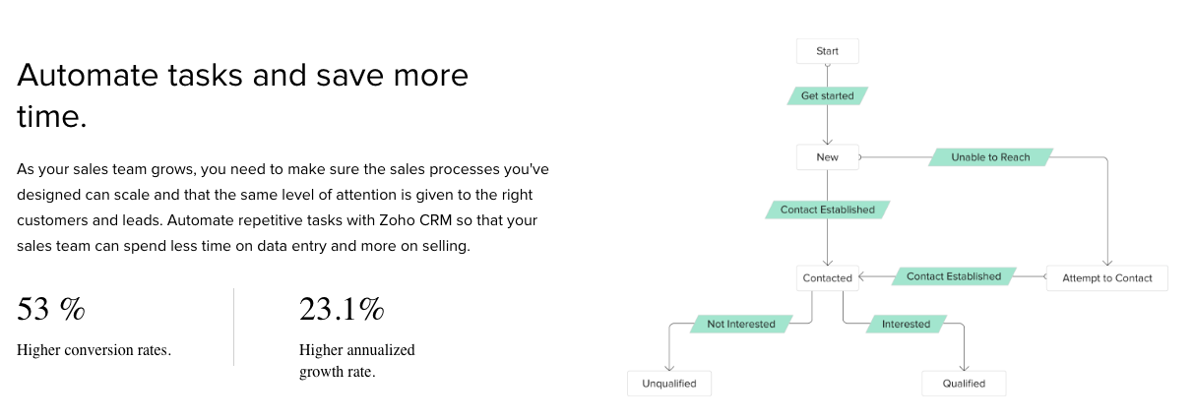The height and width of the screenshot is (420, 1194).
Task: Click the 23.1% growth rate statistic
Action: (342, 309)
